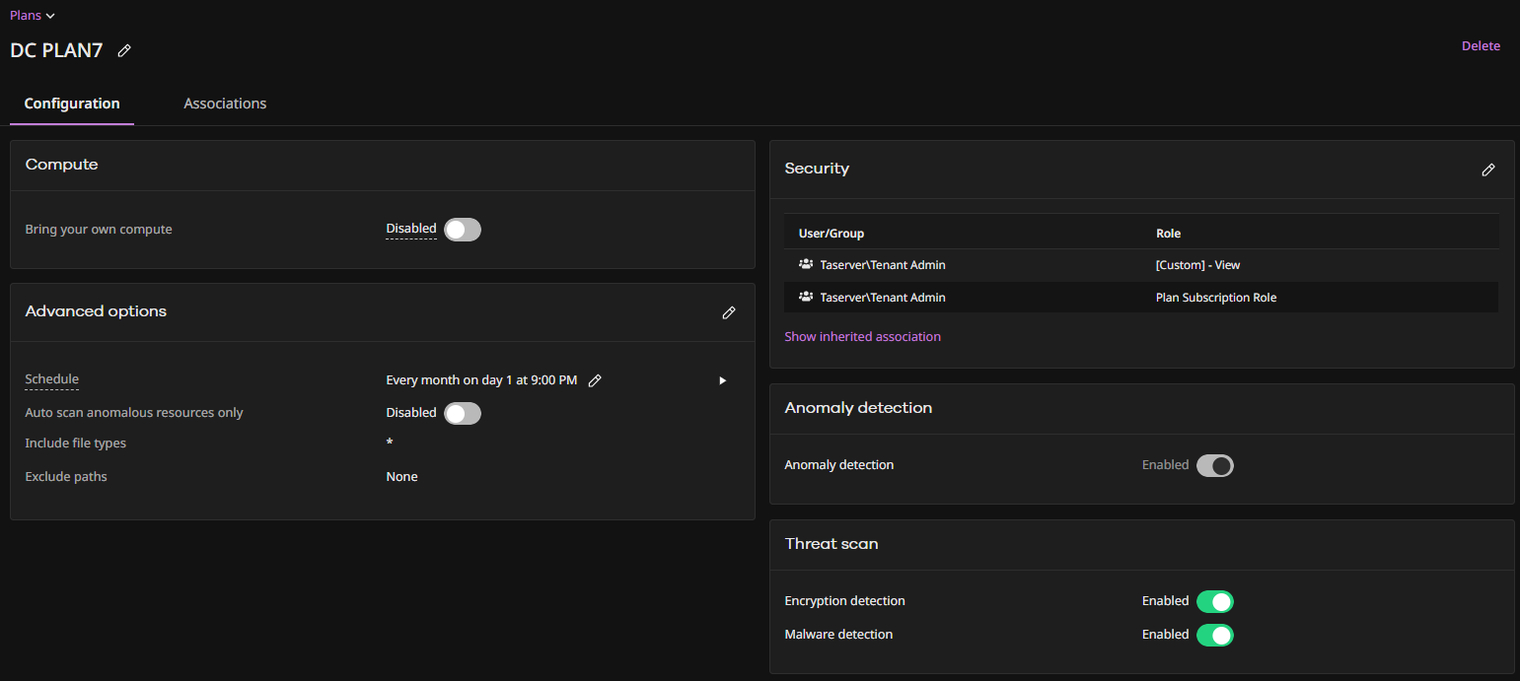Image resolution: width=1520 pixels, height=681 pixels.
Task: Click the Exclude paths value None
Action: 401,477
